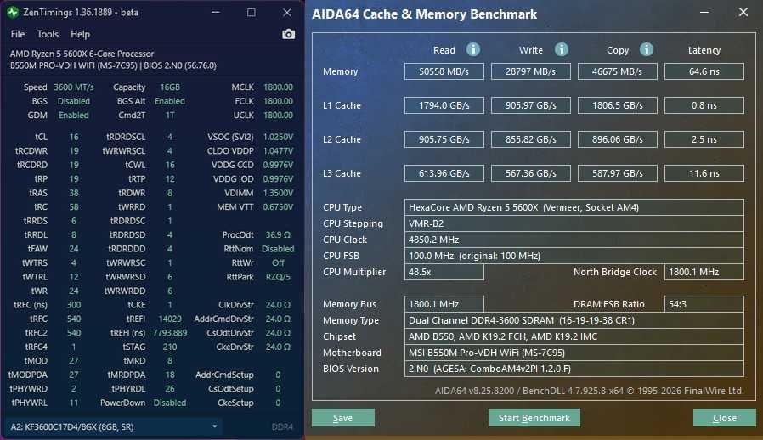The width and height of the screenshot is (763, 440).
Task: Click the Write info icon in AIDA64
Action: pyautogui.click(x=561, y=49)
